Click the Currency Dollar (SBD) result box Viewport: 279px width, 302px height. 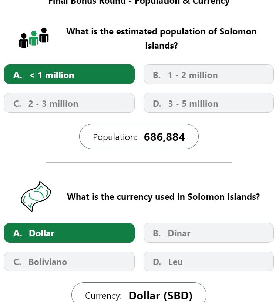(139, 293)
